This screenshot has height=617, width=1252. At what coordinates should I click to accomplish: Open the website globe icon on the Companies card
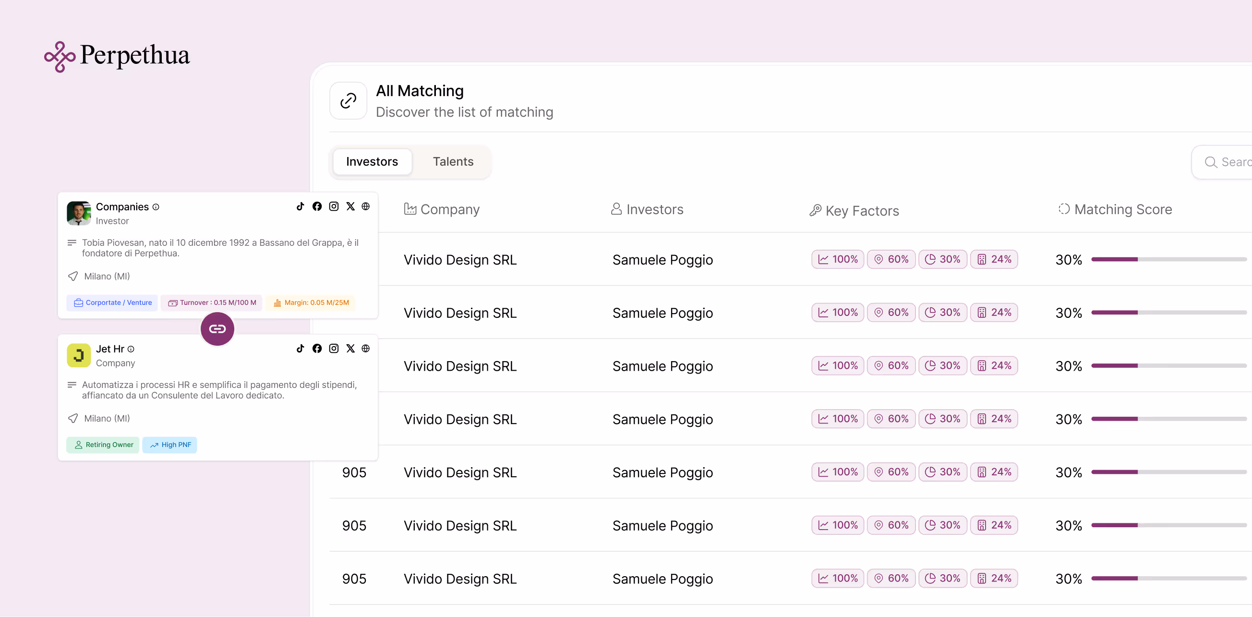point(366,206)
